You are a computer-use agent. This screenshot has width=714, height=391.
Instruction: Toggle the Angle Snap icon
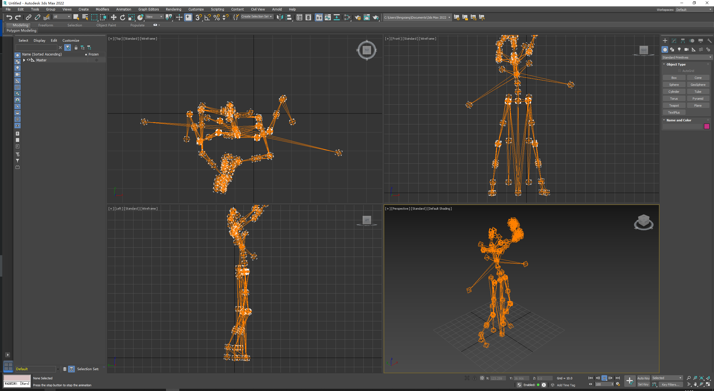pyautogui.click(x=207, y=17)
